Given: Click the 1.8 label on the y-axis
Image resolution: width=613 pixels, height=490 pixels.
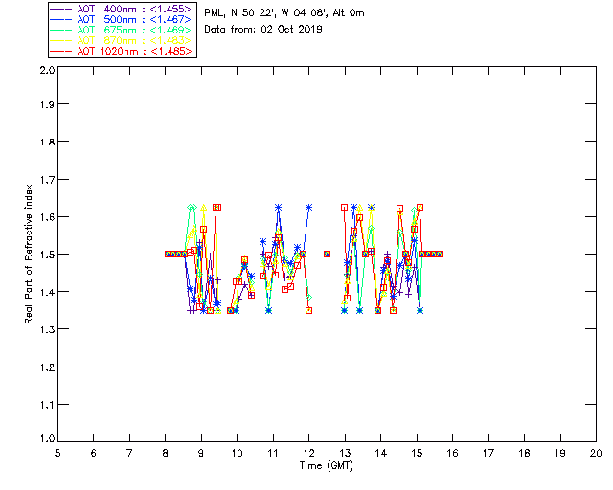Looking at the screenshot, I should pyautogui.click(x=47, y=142).
